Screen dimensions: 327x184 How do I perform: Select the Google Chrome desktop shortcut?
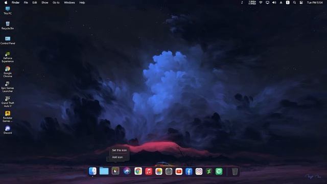click(x=8, y=72)
